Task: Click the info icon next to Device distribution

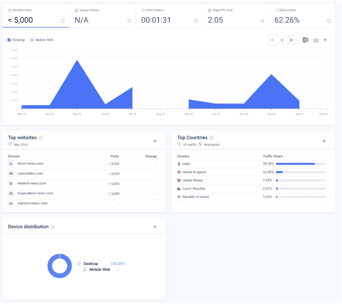Action: (x=52, y=227)
